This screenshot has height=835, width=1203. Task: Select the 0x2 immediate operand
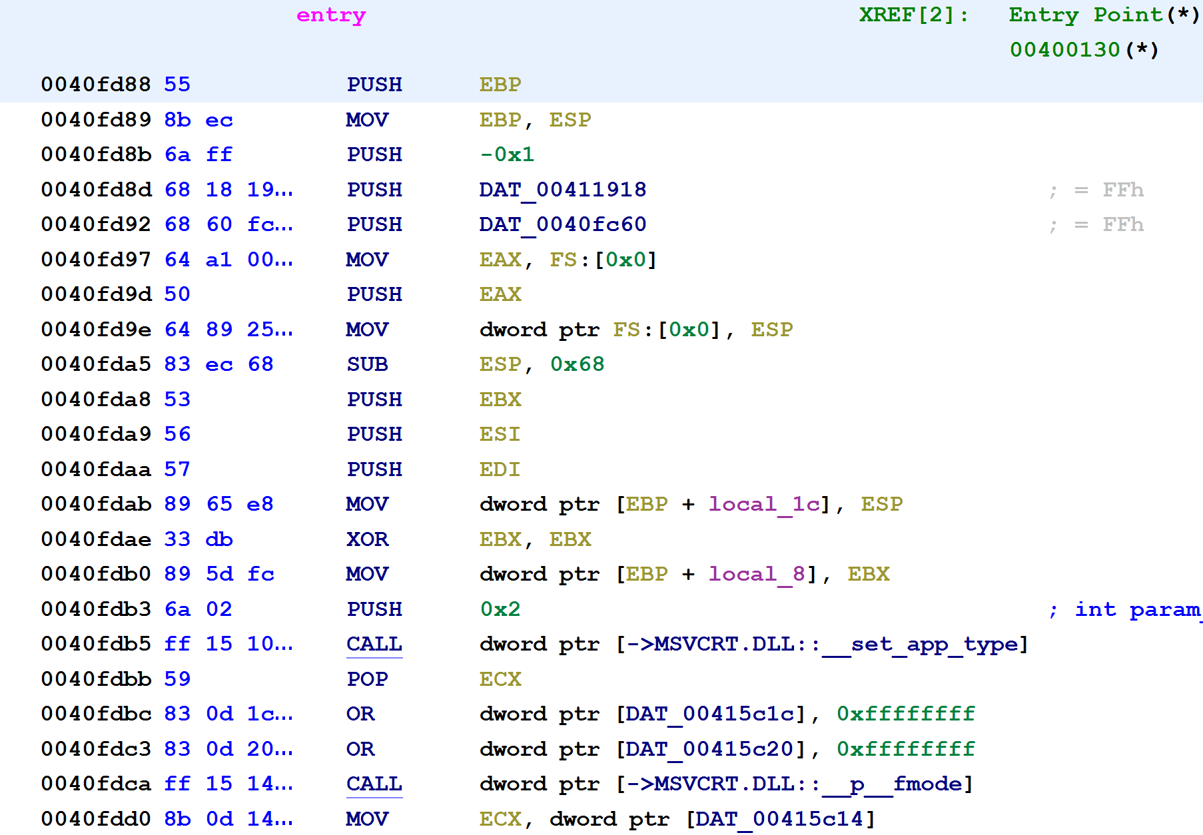coord(500,609)
